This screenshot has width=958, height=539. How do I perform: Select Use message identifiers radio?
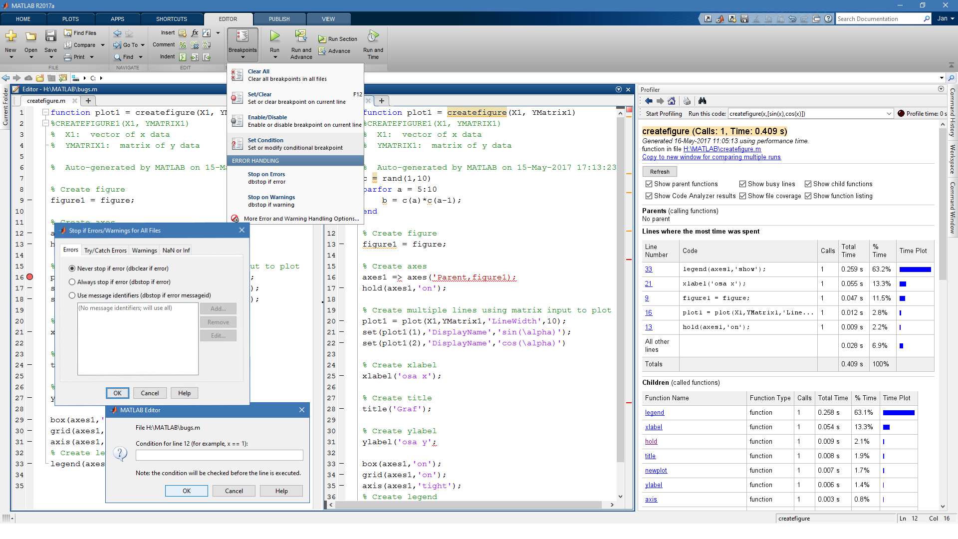click(72, 295)
